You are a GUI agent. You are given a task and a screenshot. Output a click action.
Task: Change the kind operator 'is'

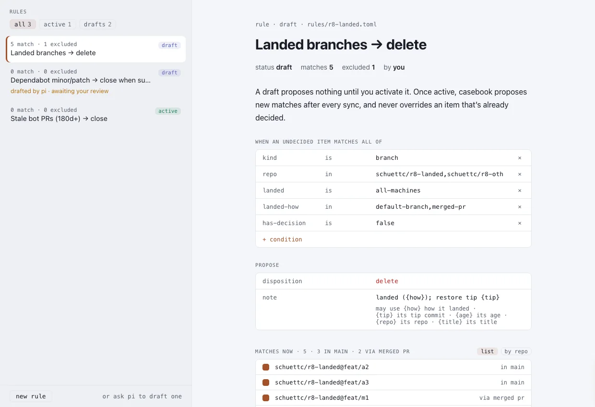329,158
